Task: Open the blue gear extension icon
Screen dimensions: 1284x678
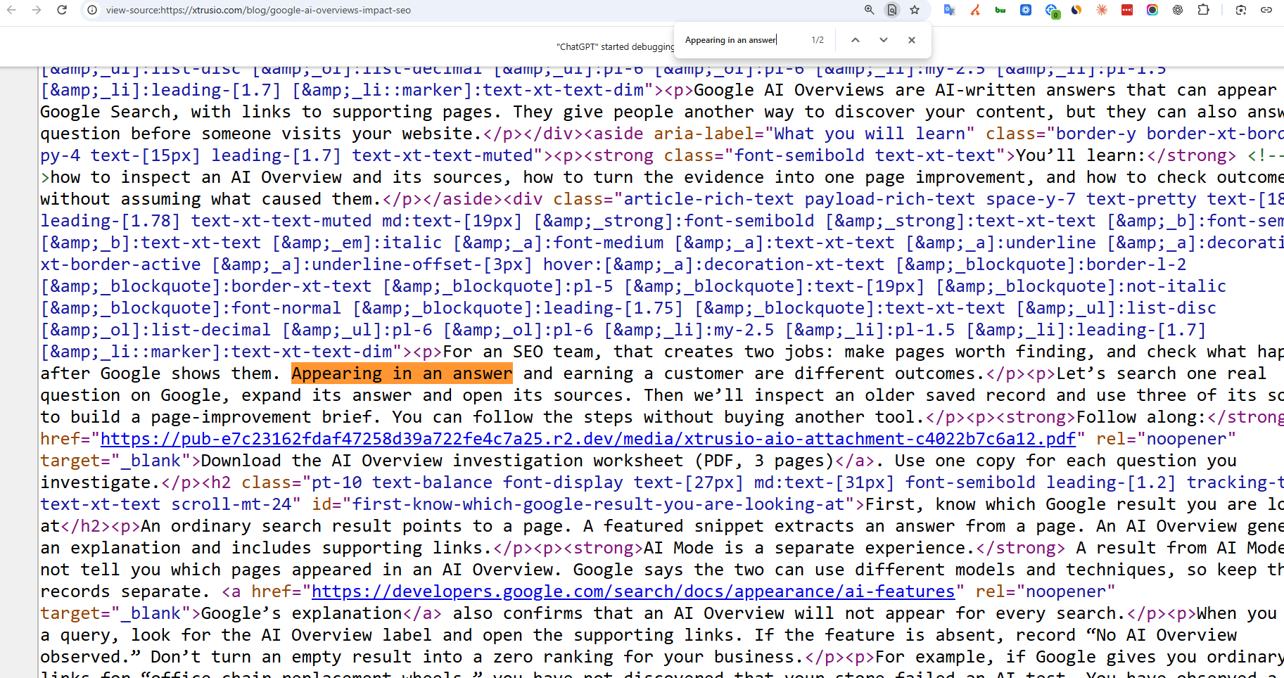Action: coord(1026,10)
